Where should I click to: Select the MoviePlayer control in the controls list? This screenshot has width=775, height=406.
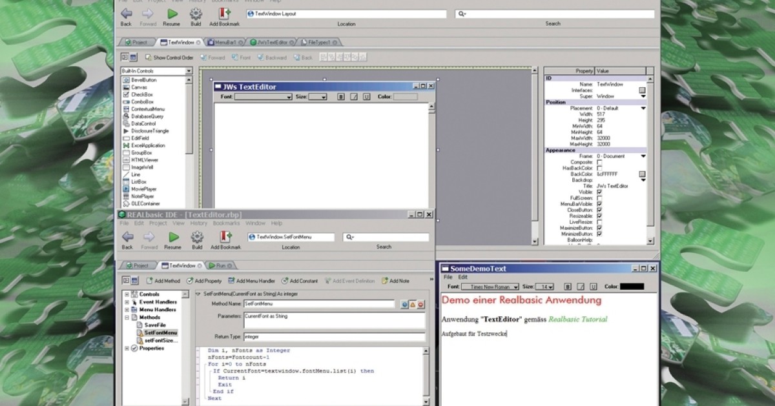click(x=143, y=188)
